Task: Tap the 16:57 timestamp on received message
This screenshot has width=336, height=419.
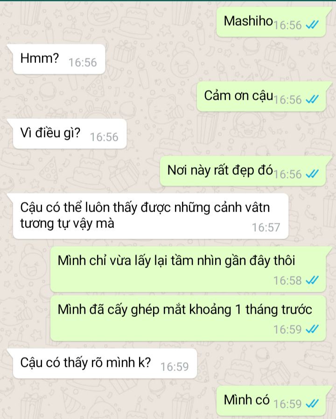Action: point(266,227)
